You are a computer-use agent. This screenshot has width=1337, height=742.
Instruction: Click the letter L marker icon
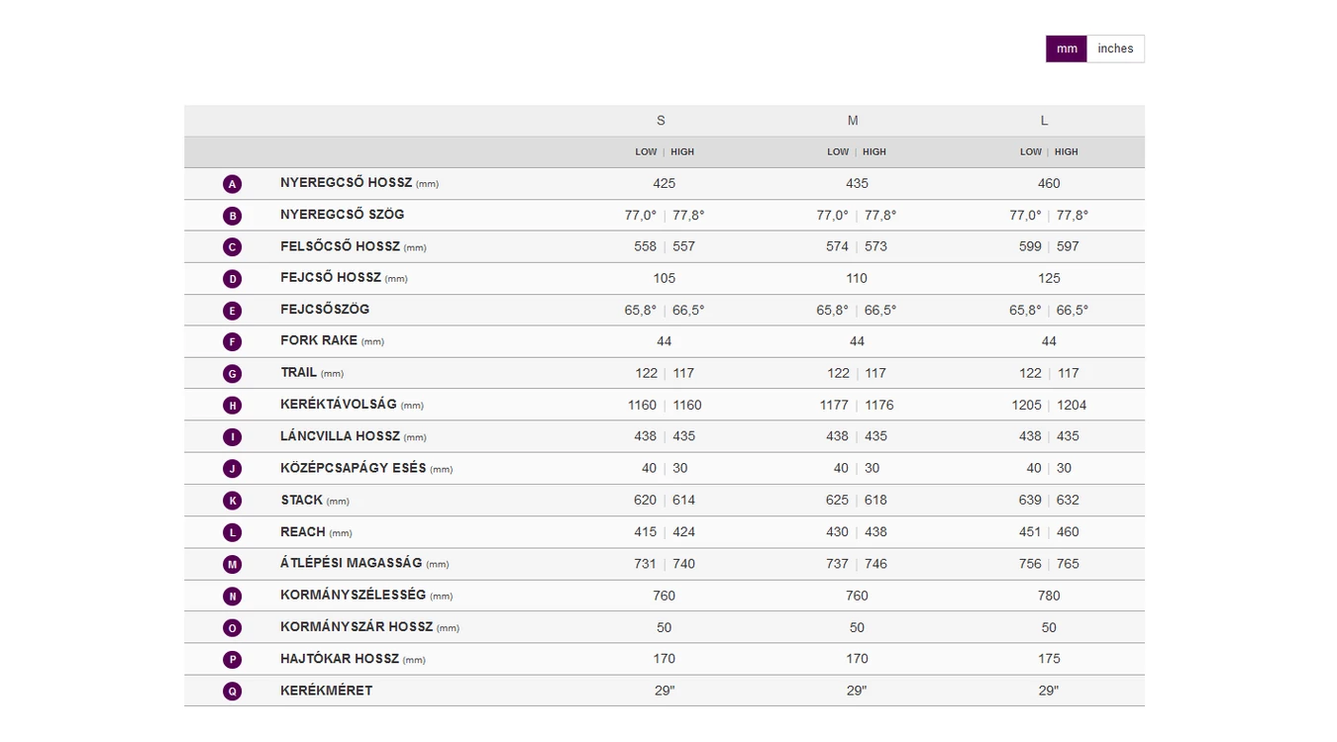[232, 532]
